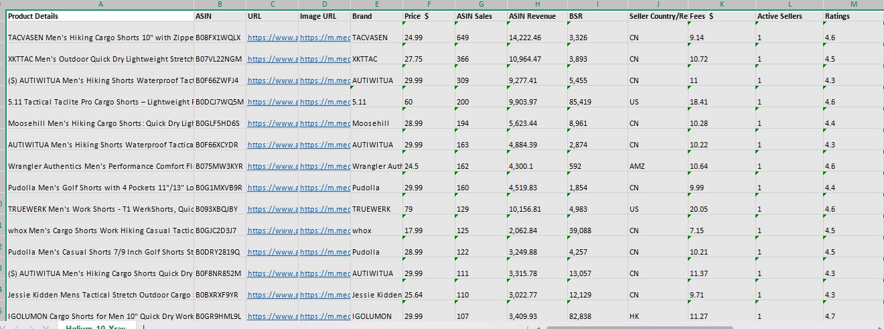Select the revenue cell 10,156.81
The height and width of the screenshot is (329, 884).
[x=537, y=204]
